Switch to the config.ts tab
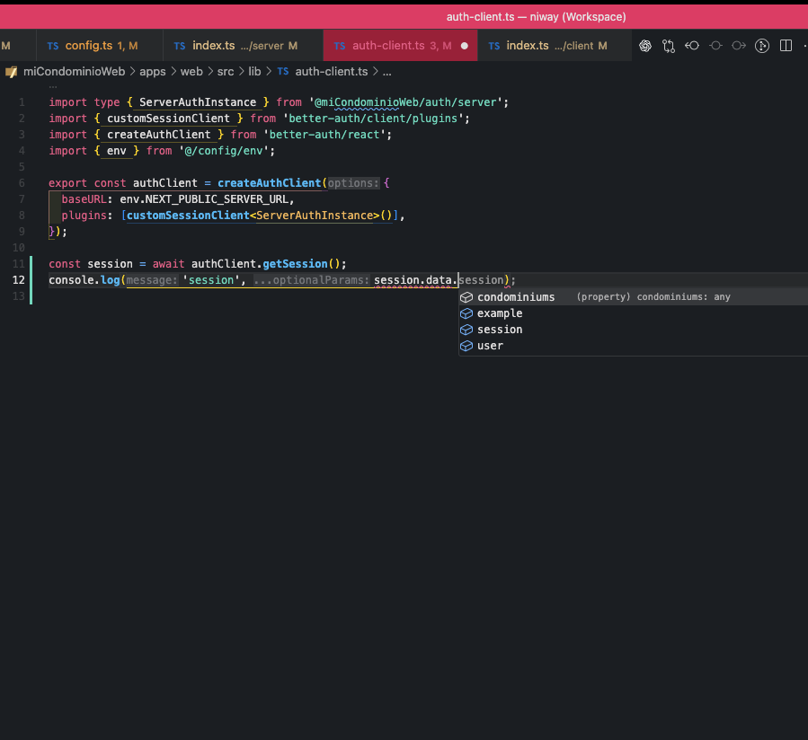This screenshot has height=740, width=808. coord(89,46)
